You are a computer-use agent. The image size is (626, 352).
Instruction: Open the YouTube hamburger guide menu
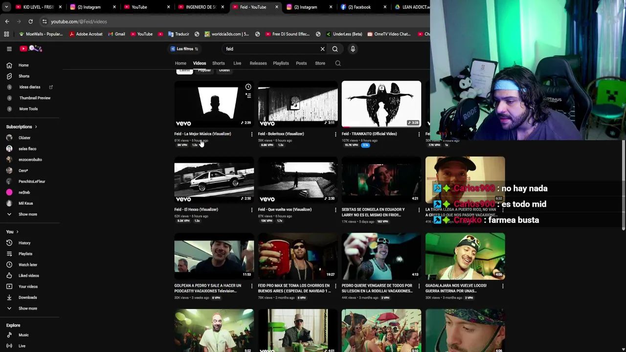pyautogui.click(x=9, y=49)
